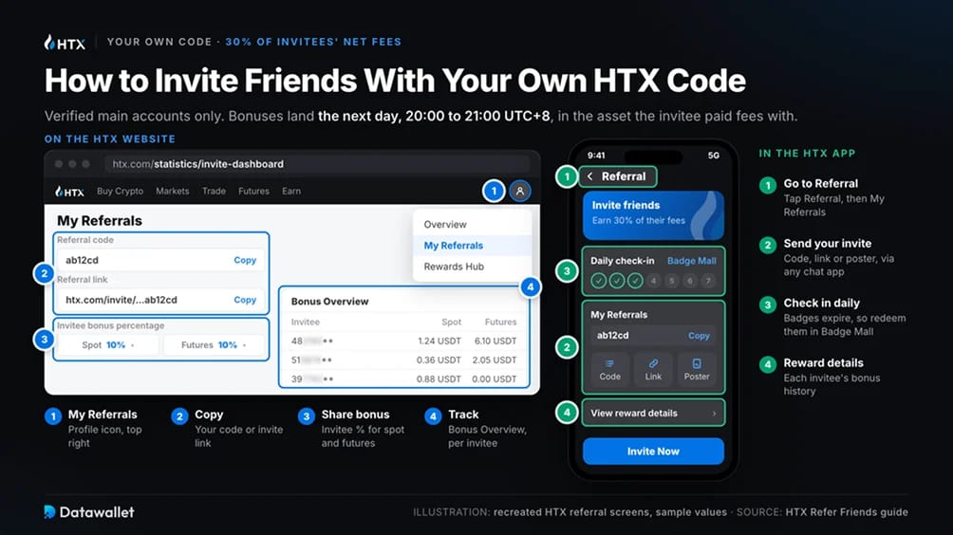Copy the referral link htx.com/invite
Viewport: 953px width, 535px height.
pyautogui.click(x=245, y=300)
